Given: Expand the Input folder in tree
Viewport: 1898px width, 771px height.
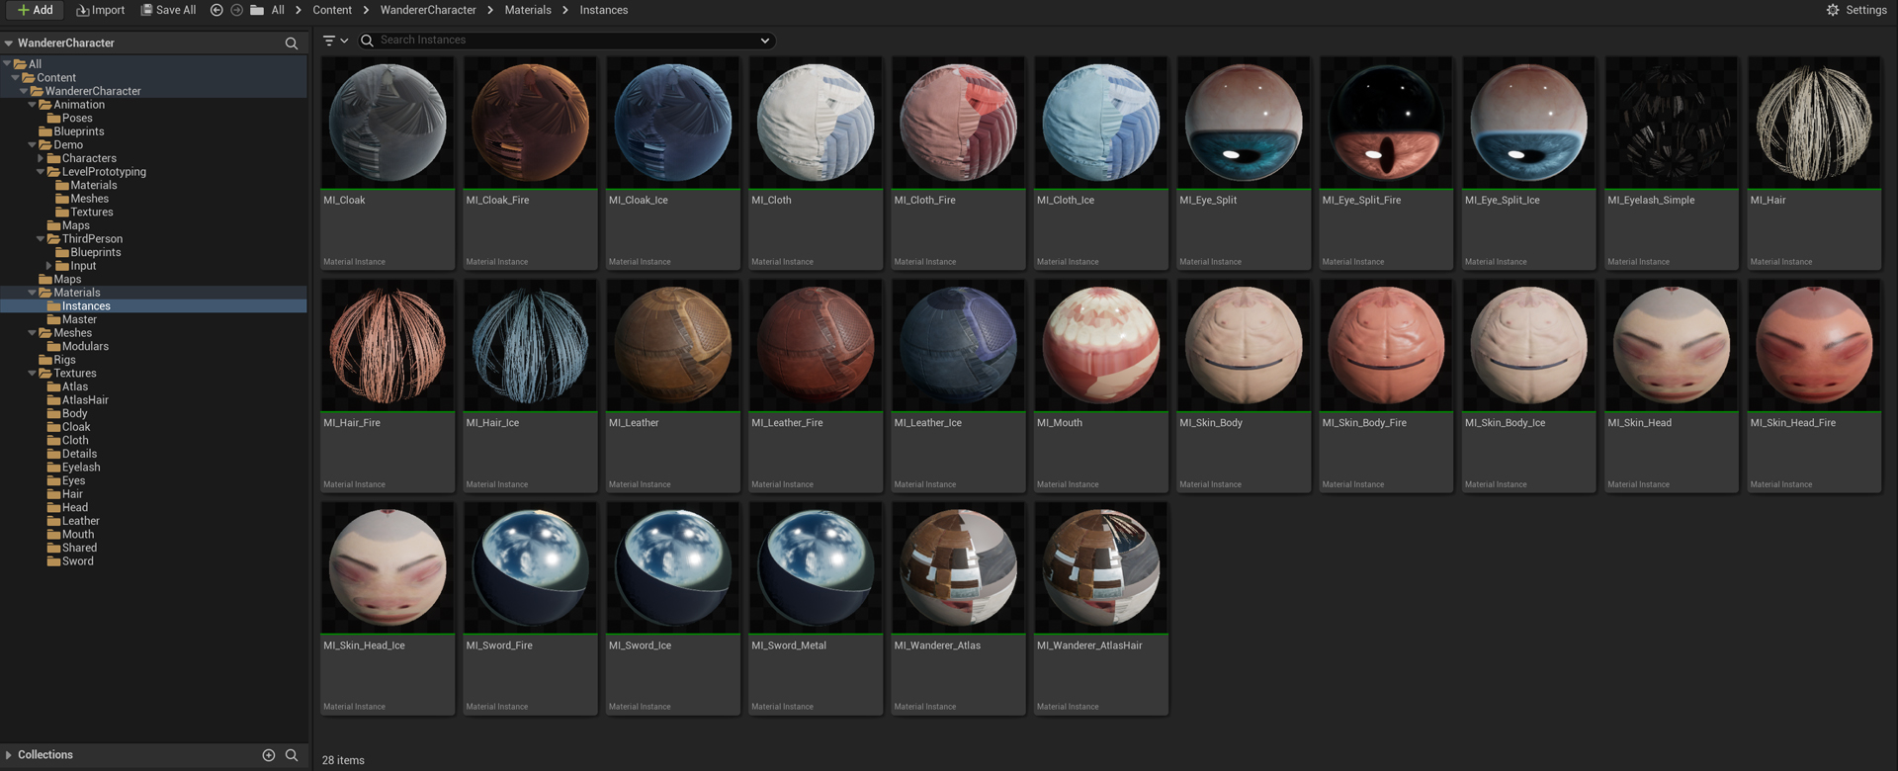Looking at the screenshot, I should tap(48, 266).
